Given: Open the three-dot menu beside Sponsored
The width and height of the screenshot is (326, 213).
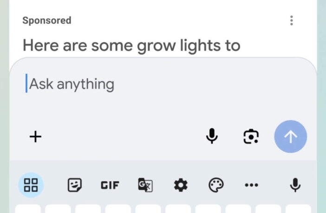Looking at the screenshot, I should point(292,20).
